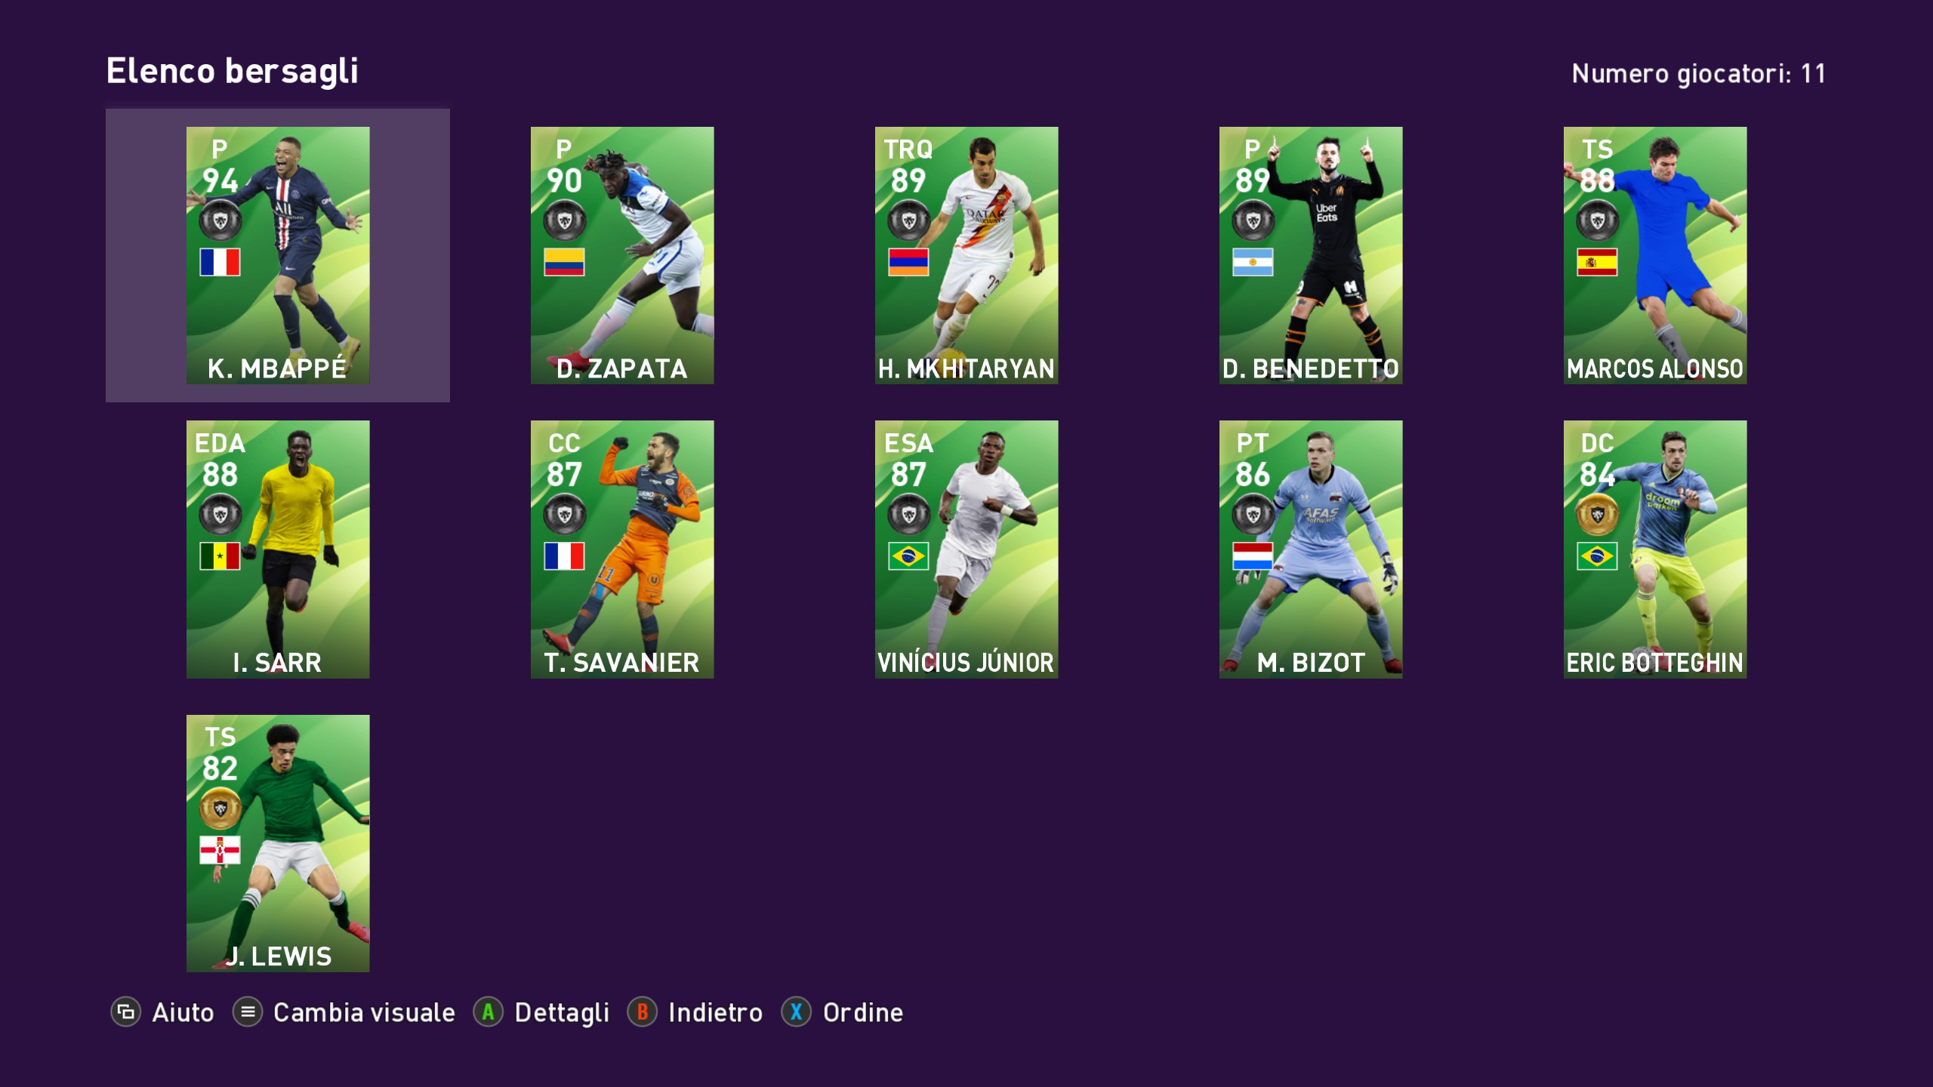Click the gold ball badge on Eric Botteghin card
Image resolution: width=1933 pixels, height=1087 pixels.
(1598, 515)
